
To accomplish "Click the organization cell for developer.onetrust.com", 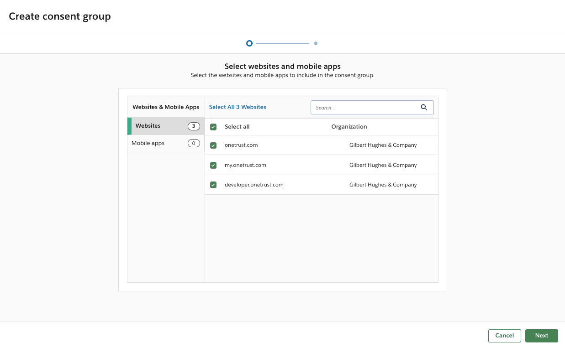I will [x=383, y=185].
